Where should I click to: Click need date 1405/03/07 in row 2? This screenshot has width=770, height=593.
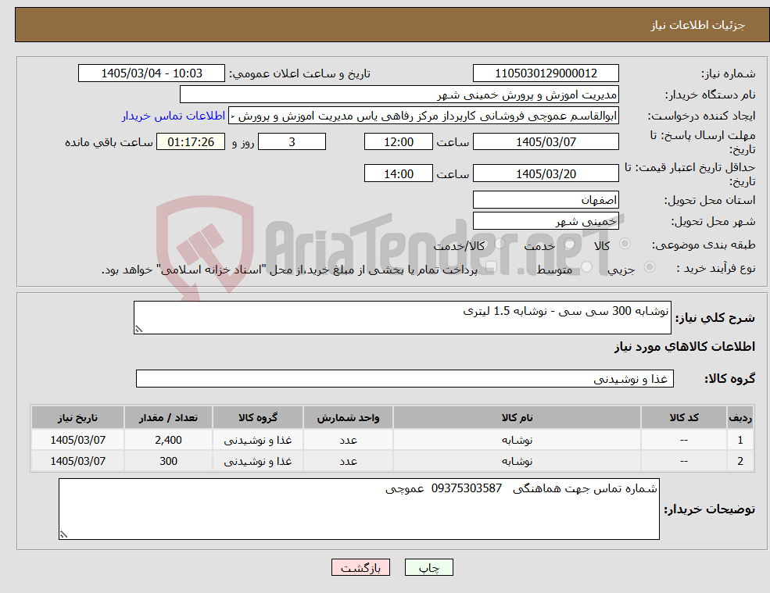tap(77, 461)
